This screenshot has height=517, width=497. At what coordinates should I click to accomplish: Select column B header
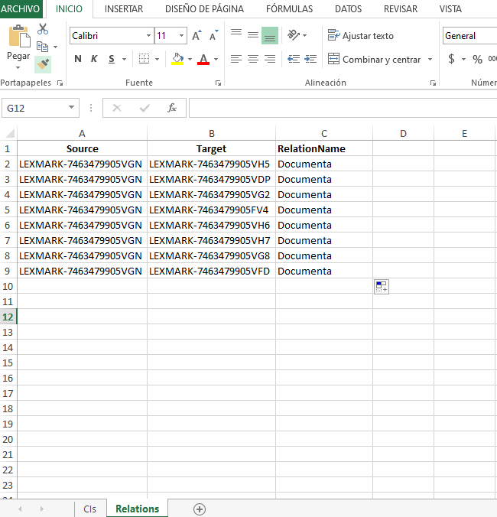211,133
